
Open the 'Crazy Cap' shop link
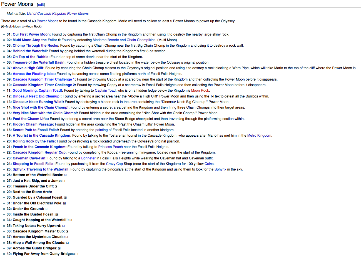[114, 164]
